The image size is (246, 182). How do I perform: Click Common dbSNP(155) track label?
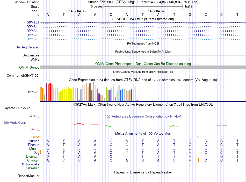point(23,76)
